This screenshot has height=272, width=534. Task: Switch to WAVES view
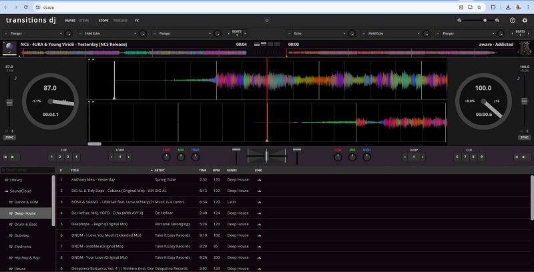[x=70, y=21]
